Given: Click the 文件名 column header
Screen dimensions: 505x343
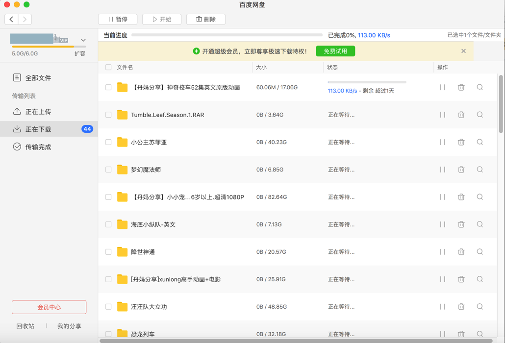Looking at the screenshot, I should 125,67.
